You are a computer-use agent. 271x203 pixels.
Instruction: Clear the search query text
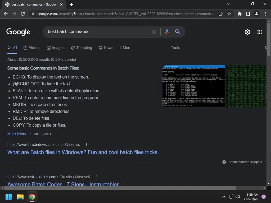point(154,32)
